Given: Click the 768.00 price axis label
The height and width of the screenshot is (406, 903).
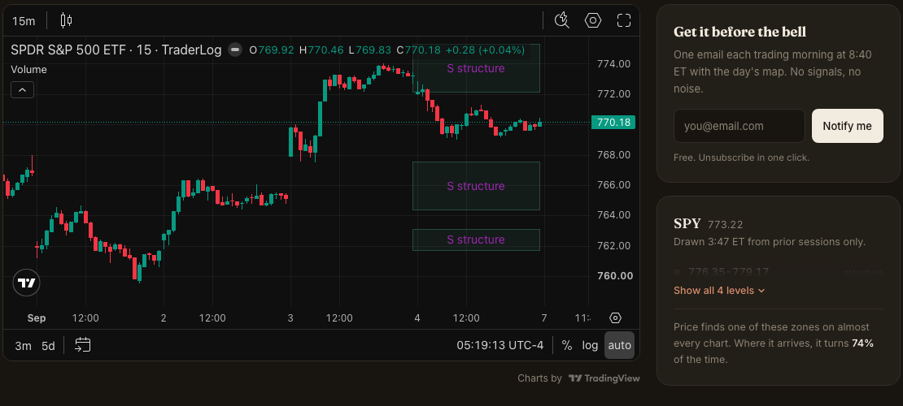Looking at the screenshot, I should (614, 155).
